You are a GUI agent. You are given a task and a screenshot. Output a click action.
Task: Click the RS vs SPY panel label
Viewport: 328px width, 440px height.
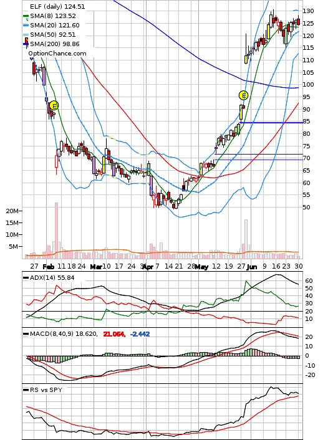[x=46, y=390]
